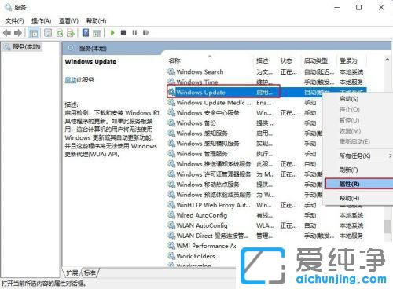This screenshot has width=393, height=289.
Task: Select the Windows 预览体验成员服务 row
Action: [x=245, y=195]
